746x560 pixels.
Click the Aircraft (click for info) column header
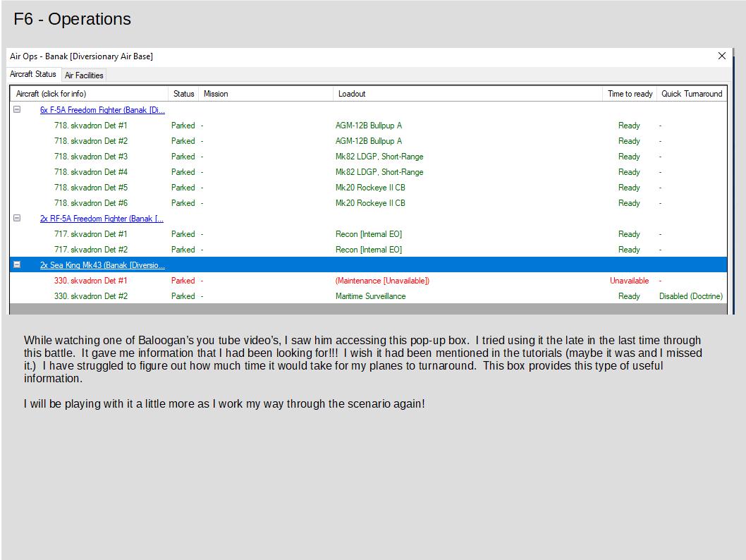click(x=89, y=94)
